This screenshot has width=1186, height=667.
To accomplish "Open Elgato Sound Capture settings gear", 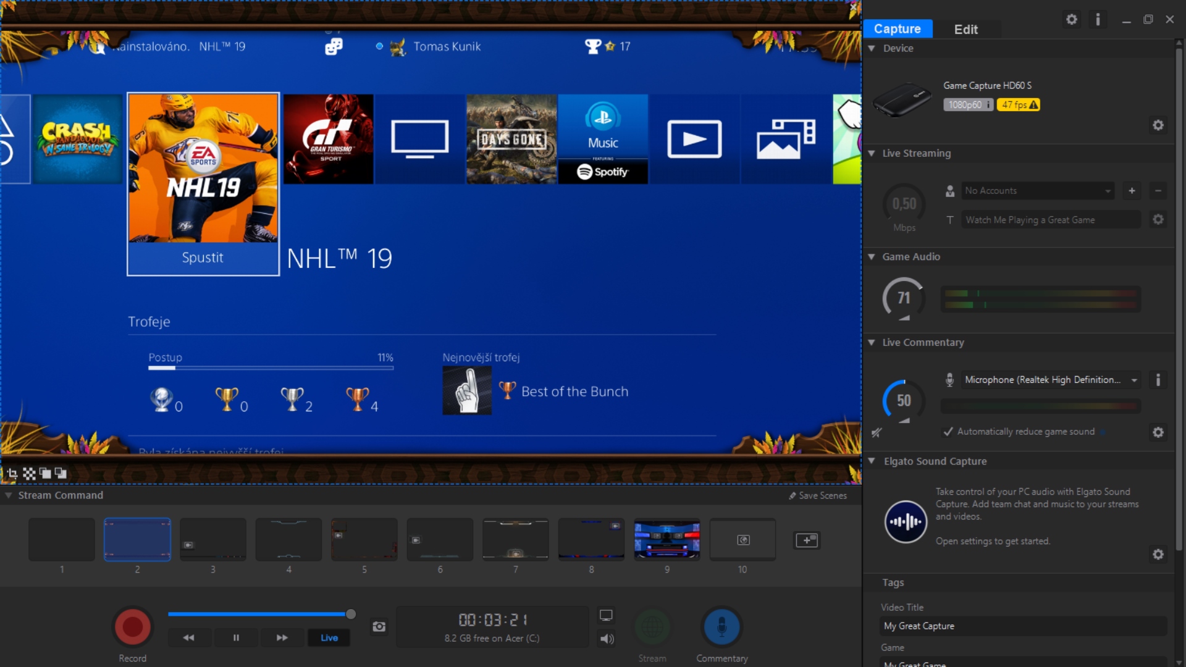I will pos(1158,555).
